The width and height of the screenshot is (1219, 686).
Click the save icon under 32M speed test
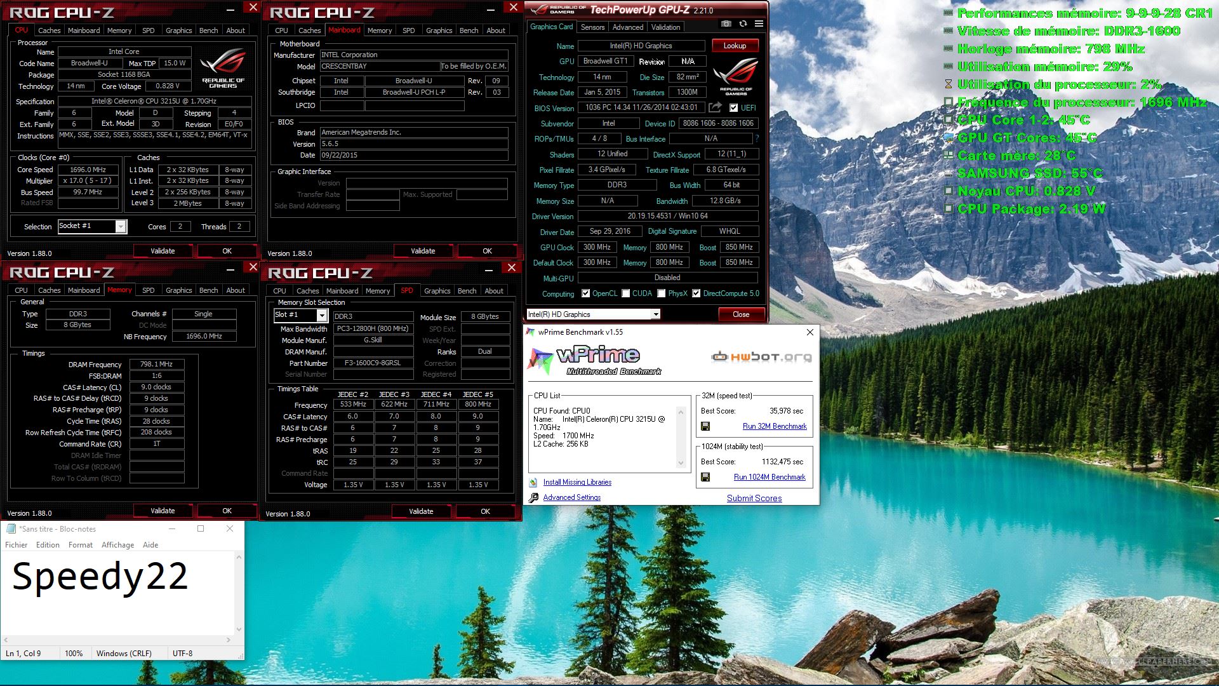point(705,426)
